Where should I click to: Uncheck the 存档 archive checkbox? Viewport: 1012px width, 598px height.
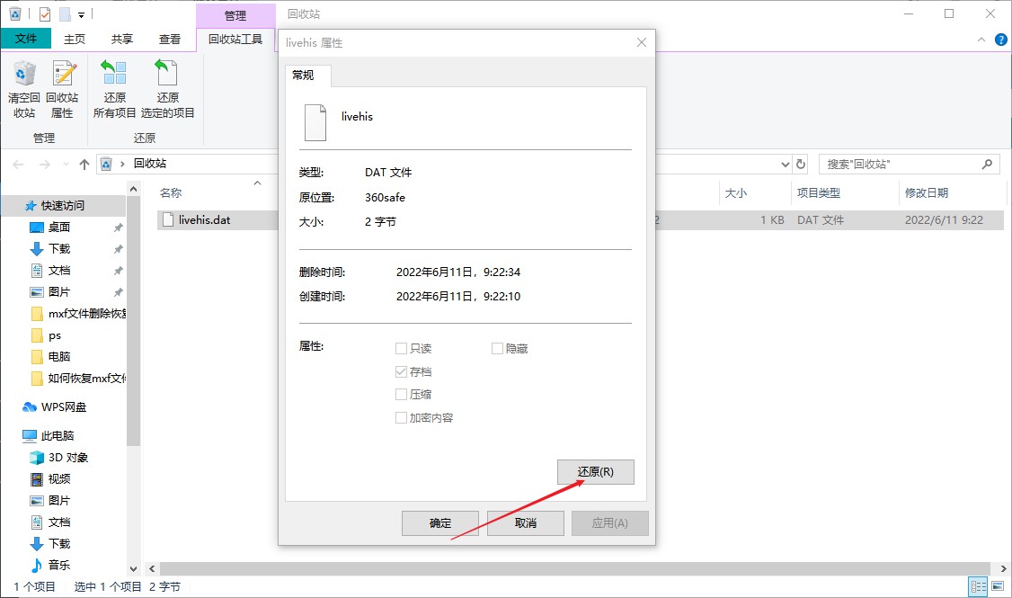[x=401, y=371]
